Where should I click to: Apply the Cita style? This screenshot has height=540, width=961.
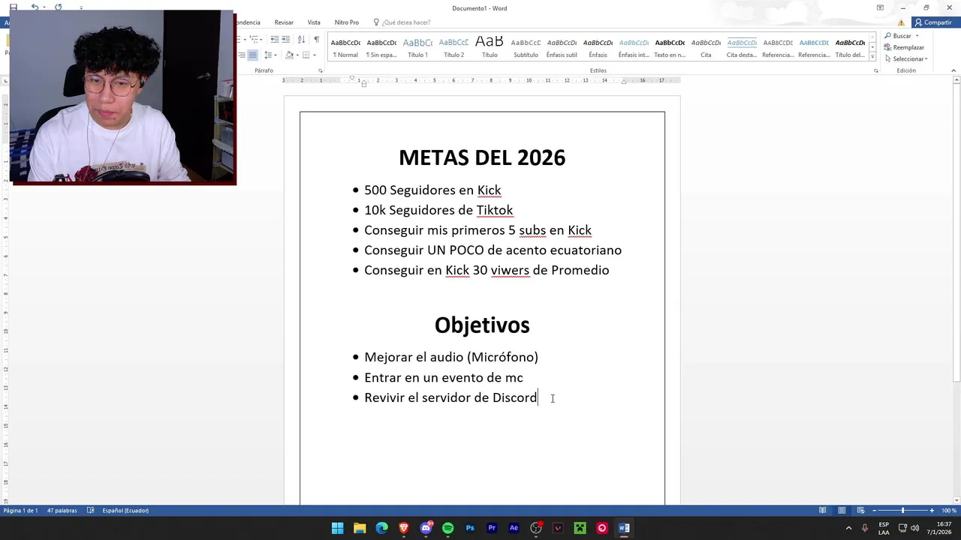(x=706, y=48)
